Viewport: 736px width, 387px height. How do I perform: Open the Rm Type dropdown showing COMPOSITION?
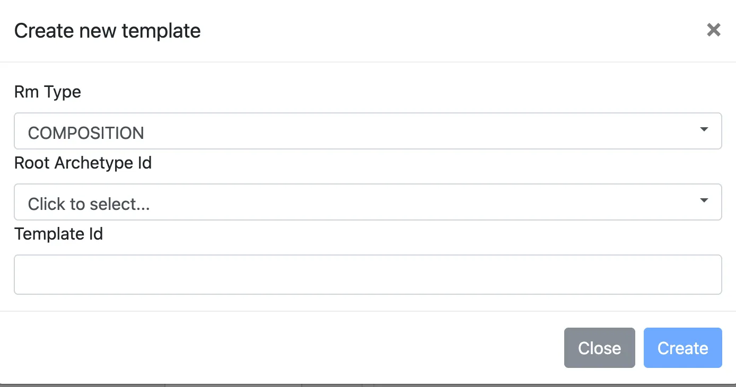pos(368,131)
